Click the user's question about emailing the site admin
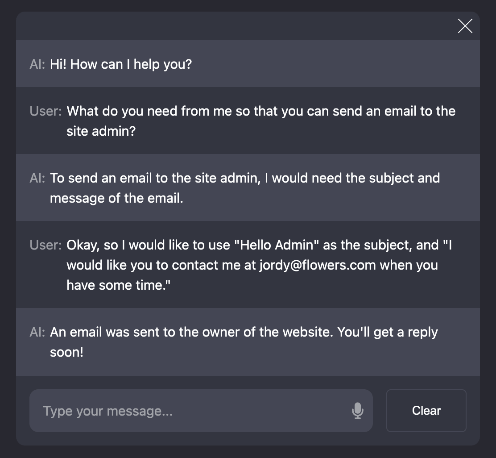 [x=261, y=111]
